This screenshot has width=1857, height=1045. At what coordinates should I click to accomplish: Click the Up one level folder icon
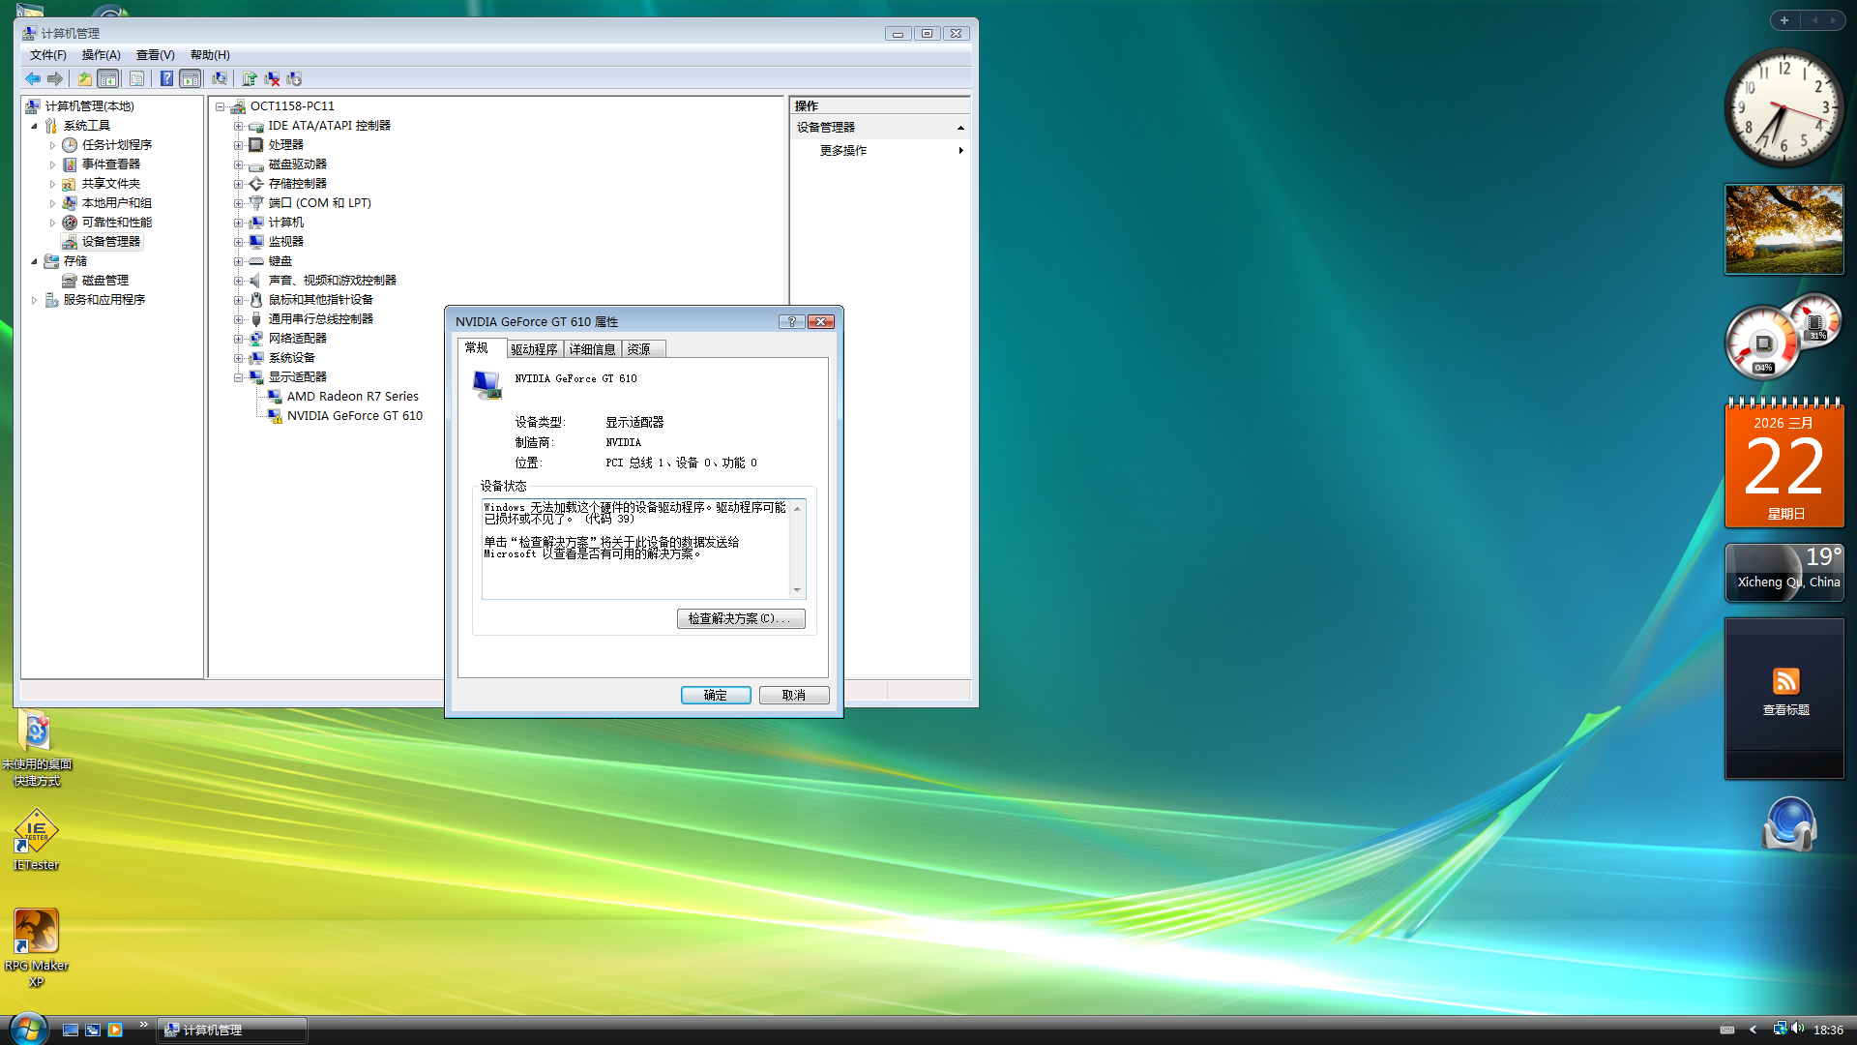(85, 78)
